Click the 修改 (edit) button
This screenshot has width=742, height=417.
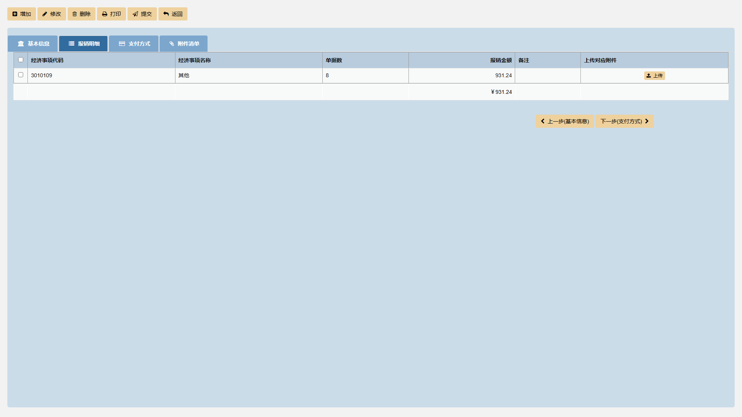point(52,14)
